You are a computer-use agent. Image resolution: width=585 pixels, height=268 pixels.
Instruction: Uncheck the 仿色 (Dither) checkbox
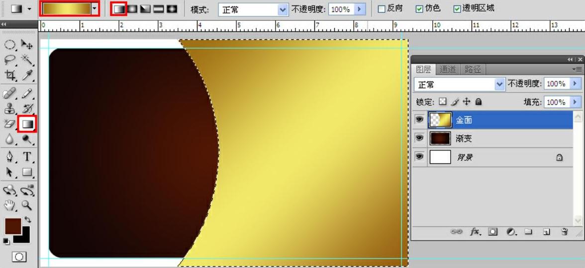(x=419, y=9)
